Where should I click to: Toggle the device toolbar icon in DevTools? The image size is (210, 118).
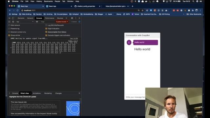tap(13, 18)
